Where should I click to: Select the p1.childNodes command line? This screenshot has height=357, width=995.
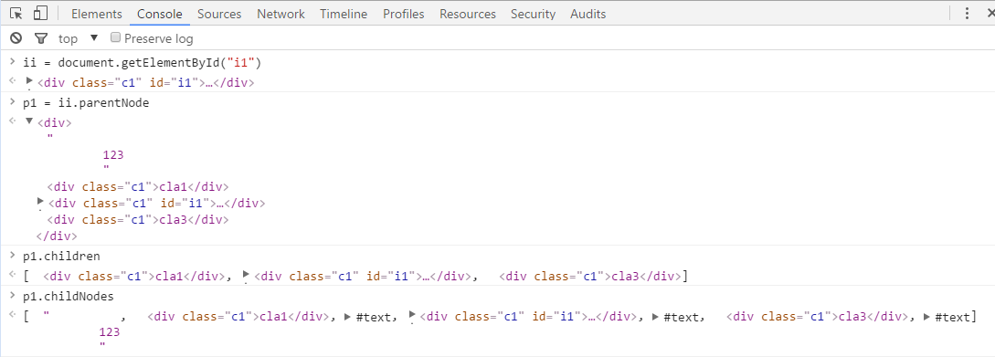(x=68, y=296)
